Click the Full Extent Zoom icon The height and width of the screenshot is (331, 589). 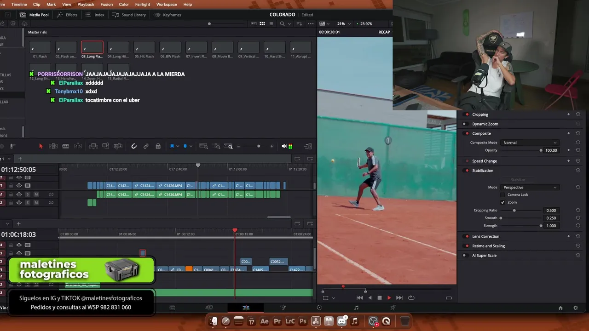(203, 146)
